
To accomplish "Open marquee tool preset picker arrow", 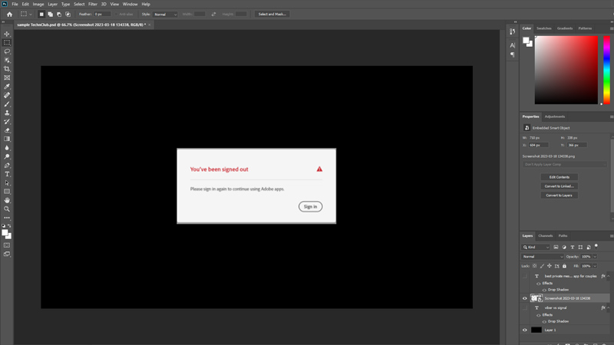I will point(31,14).
